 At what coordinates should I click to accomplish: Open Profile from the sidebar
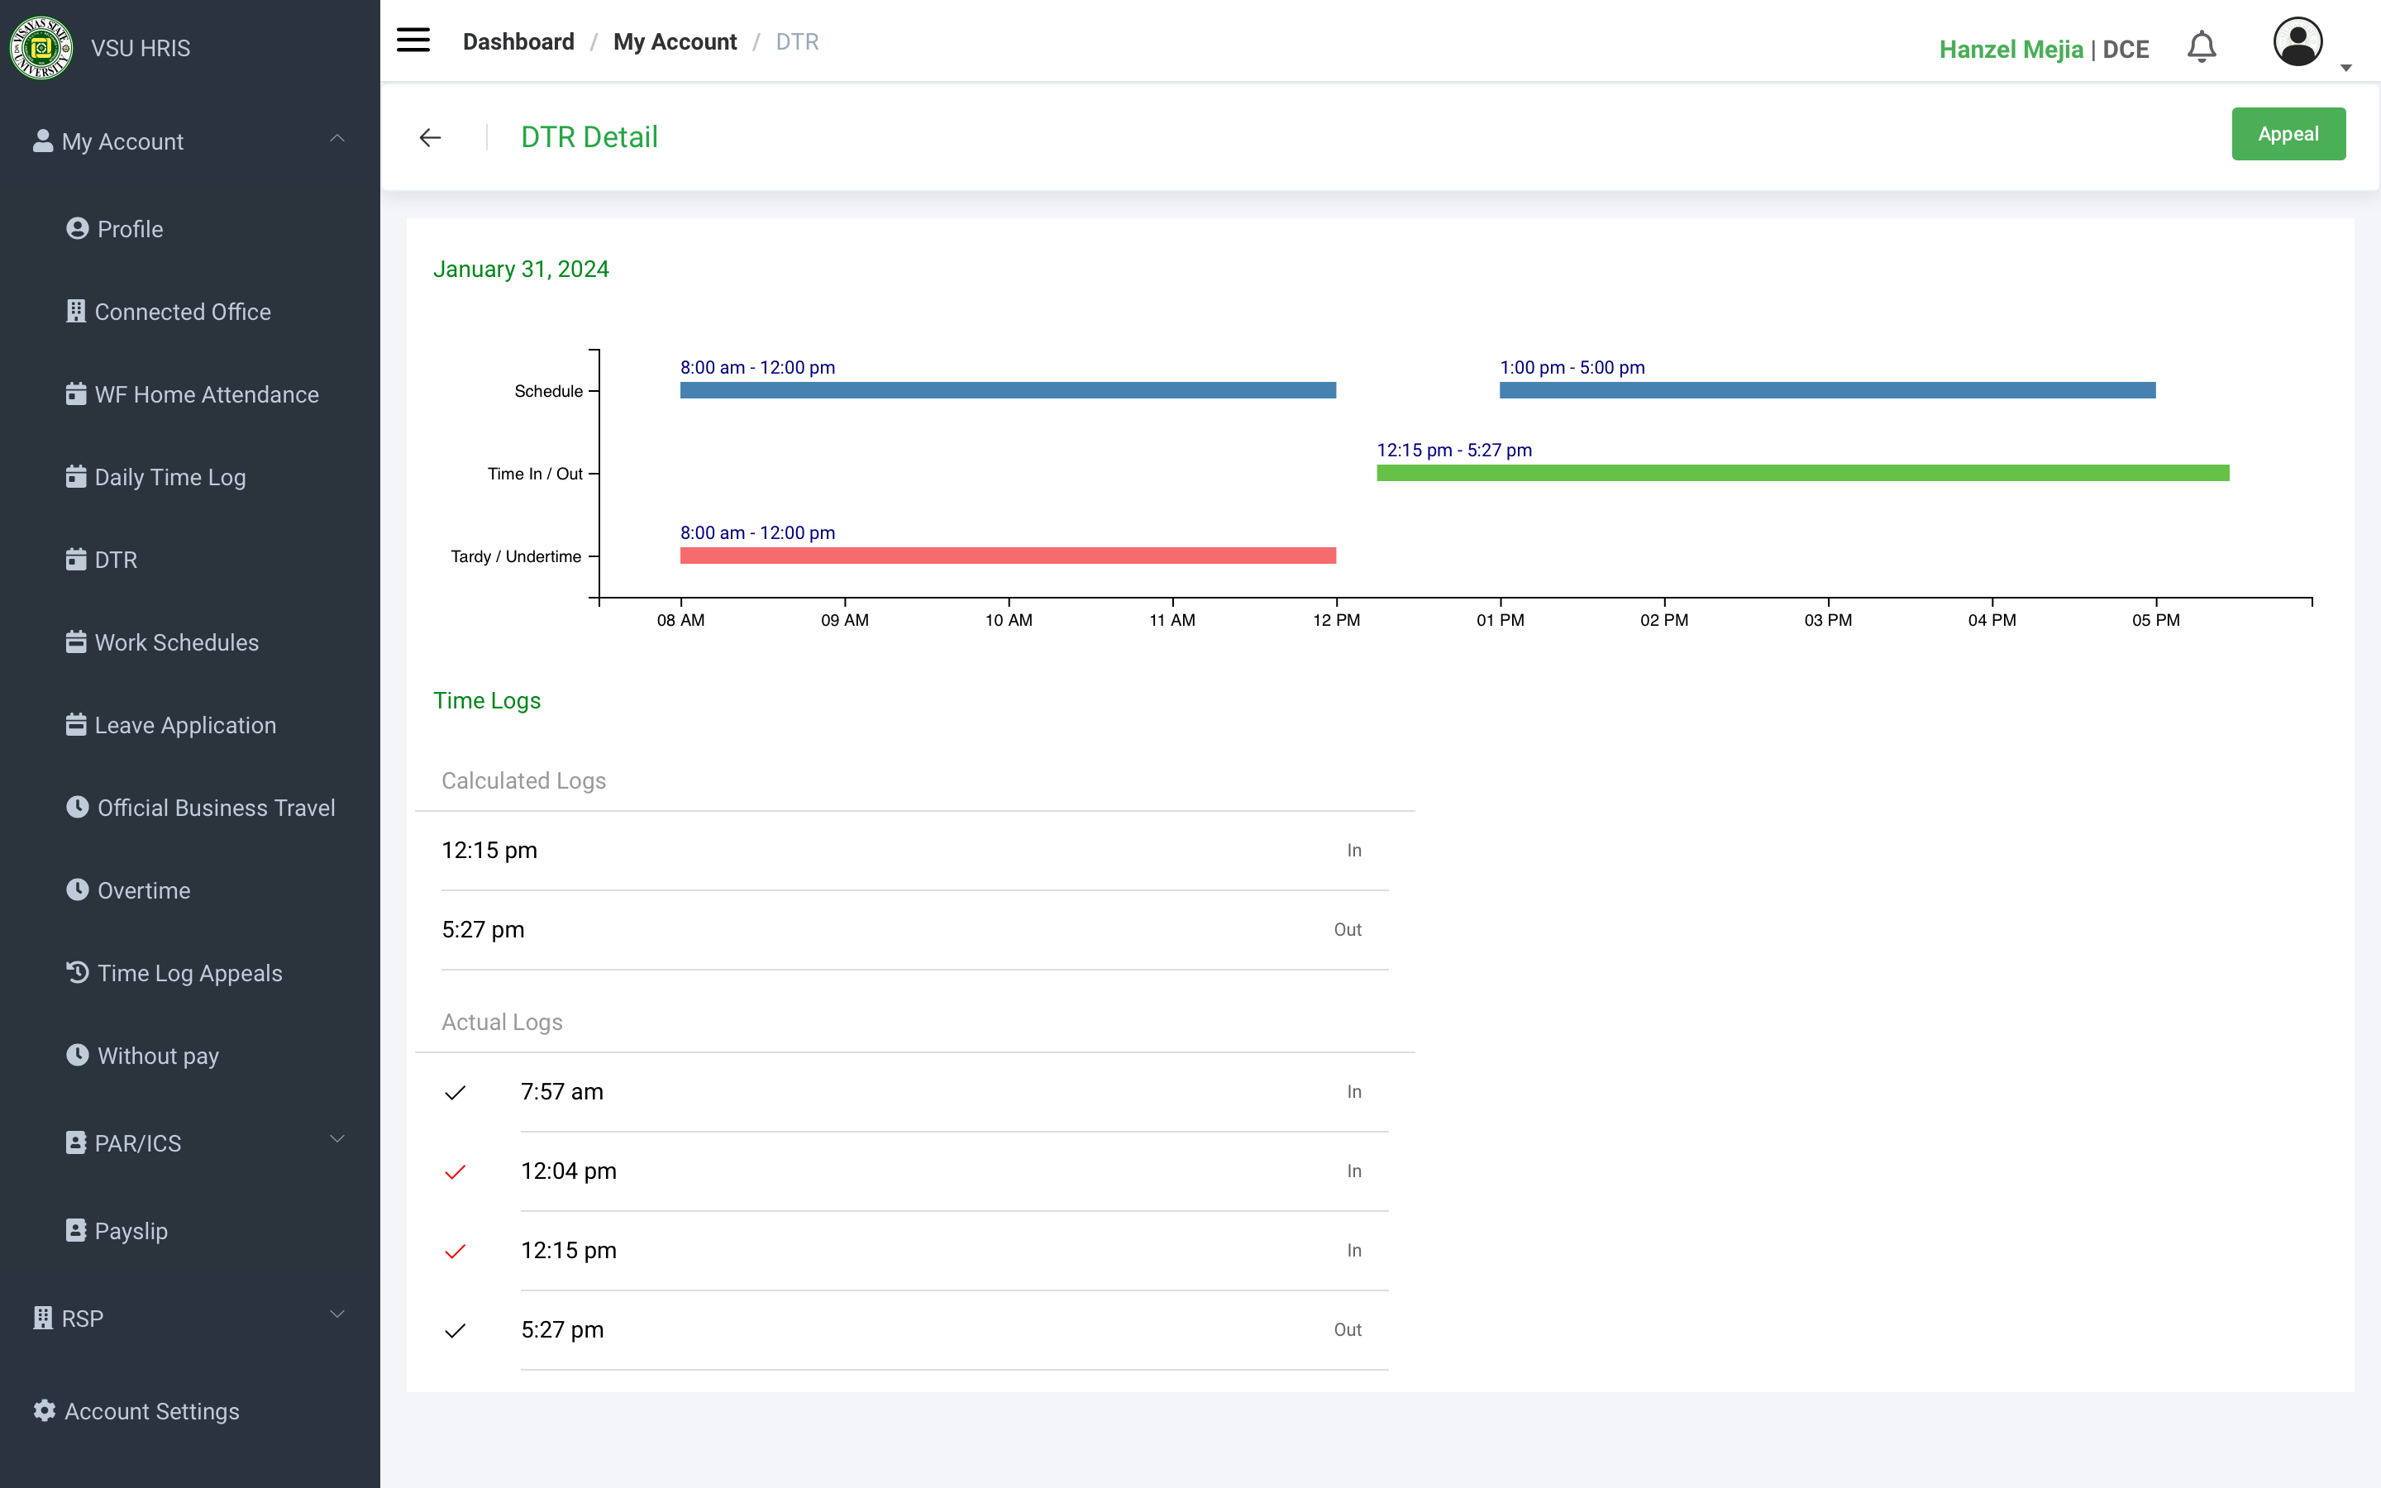click(129, 229)
